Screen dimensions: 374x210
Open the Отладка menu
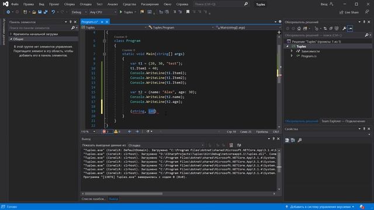(86, 4)
